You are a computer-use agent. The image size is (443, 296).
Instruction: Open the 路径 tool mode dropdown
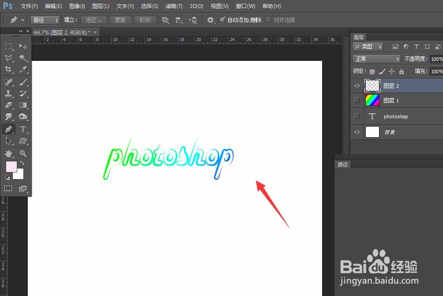(x=45, y=20)
